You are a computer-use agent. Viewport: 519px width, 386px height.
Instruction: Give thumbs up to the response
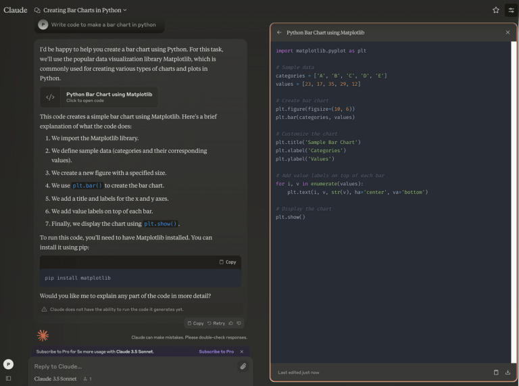tap(230, 323)
